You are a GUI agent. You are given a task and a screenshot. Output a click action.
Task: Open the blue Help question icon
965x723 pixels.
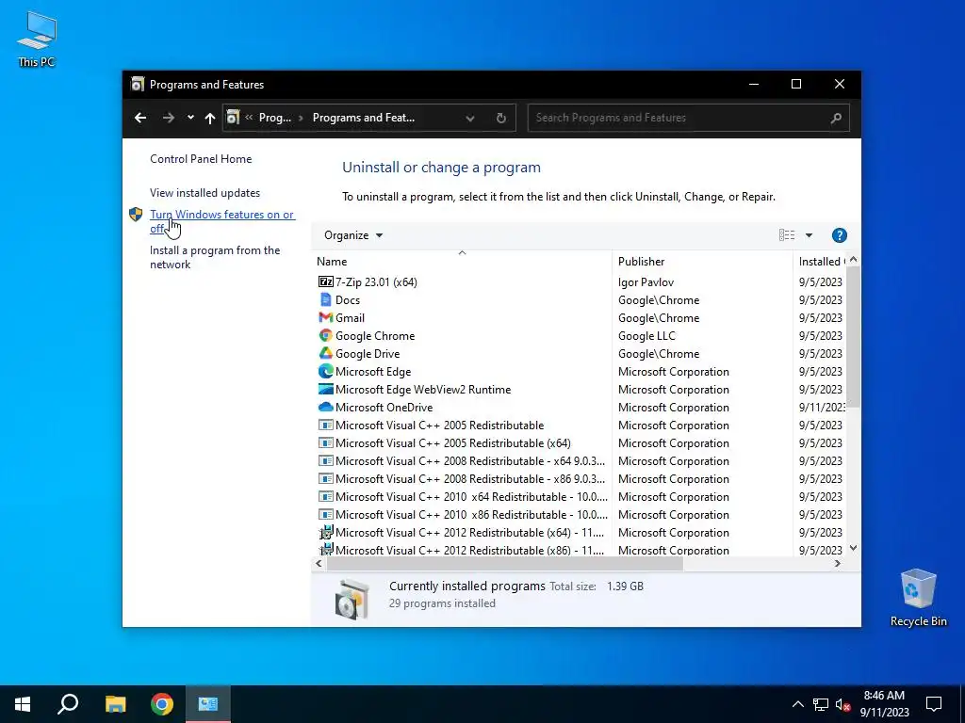pyautogui.click(x=840, y=235)
